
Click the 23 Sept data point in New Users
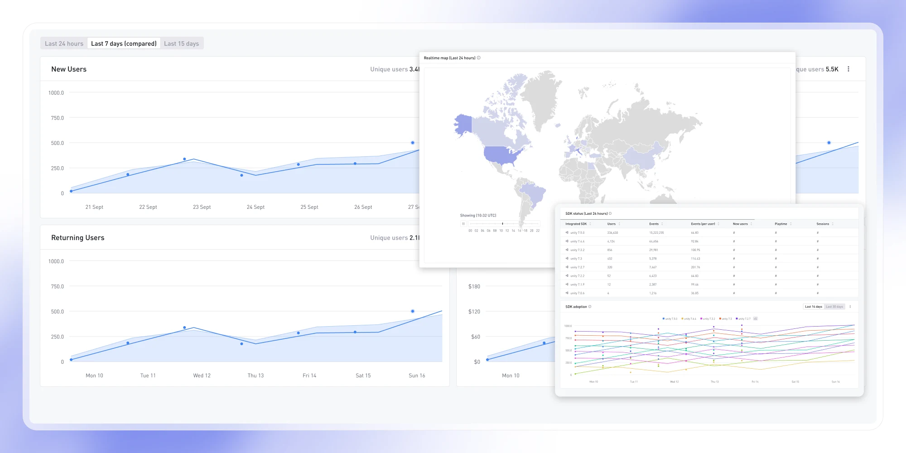184,159
